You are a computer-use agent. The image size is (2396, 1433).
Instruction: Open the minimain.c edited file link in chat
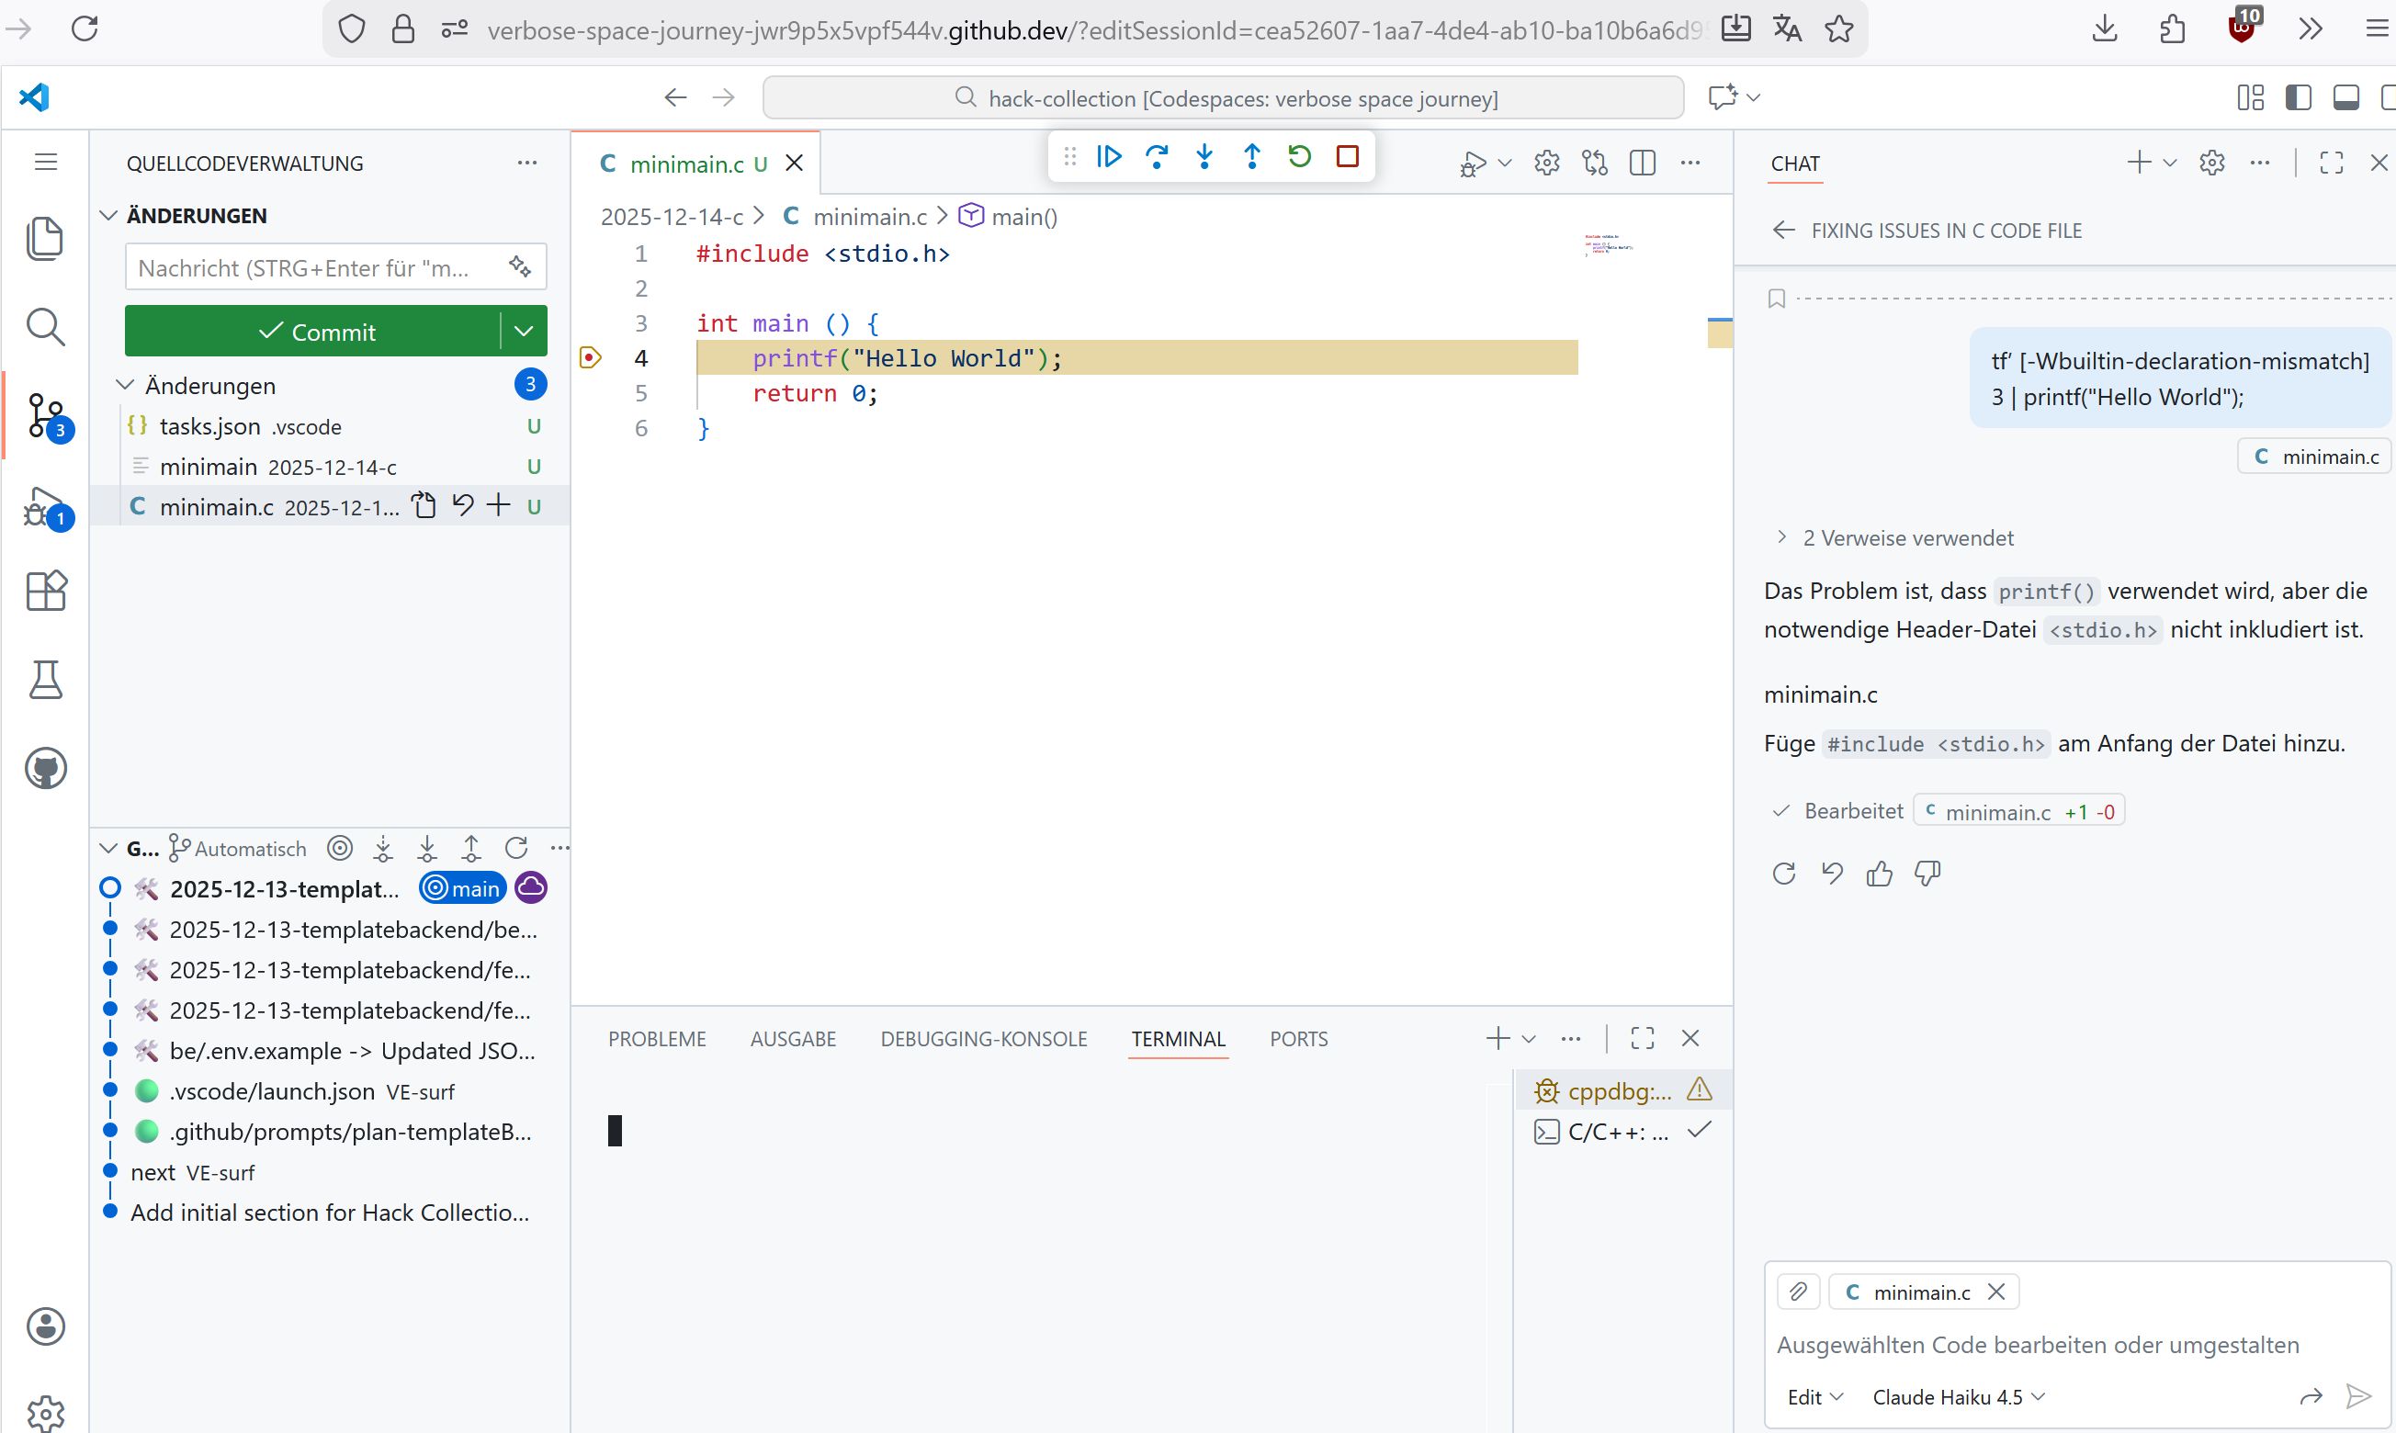[x=1996, y=812]
